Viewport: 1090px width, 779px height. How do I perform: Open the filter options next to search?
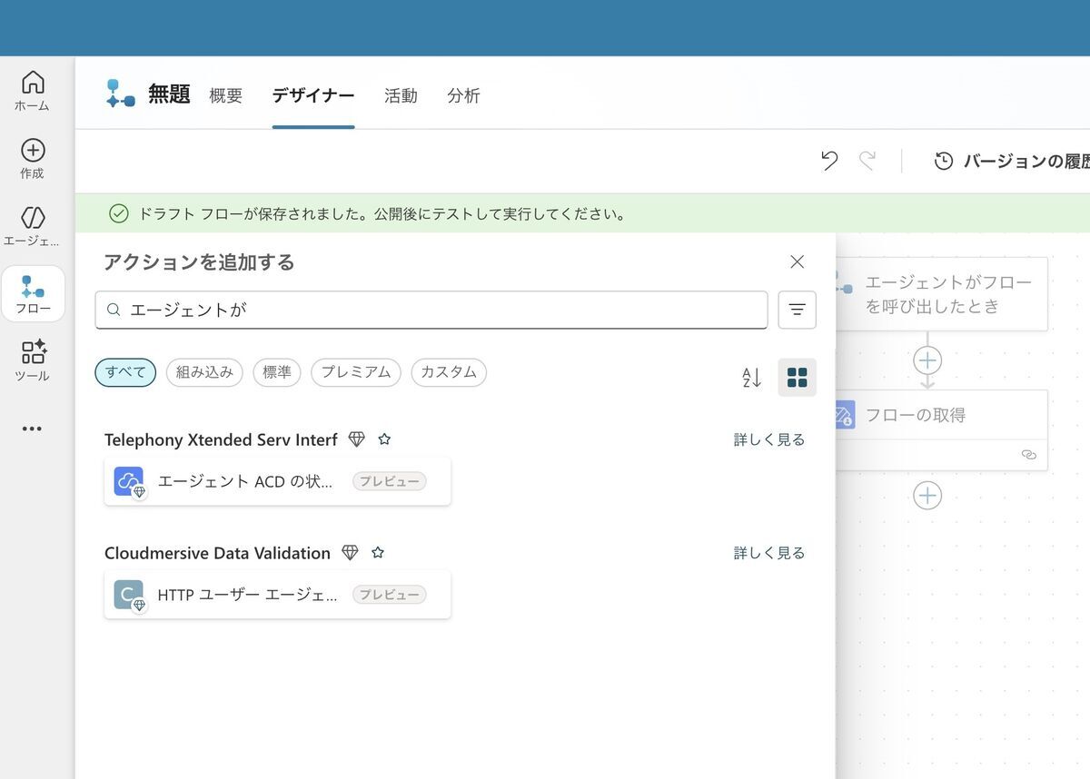click(x=798, y=310)
